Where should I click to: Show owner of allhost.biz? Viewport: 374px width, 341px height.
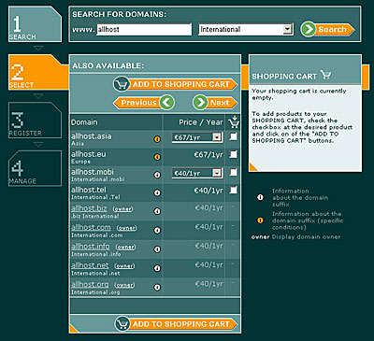point(122,209)
